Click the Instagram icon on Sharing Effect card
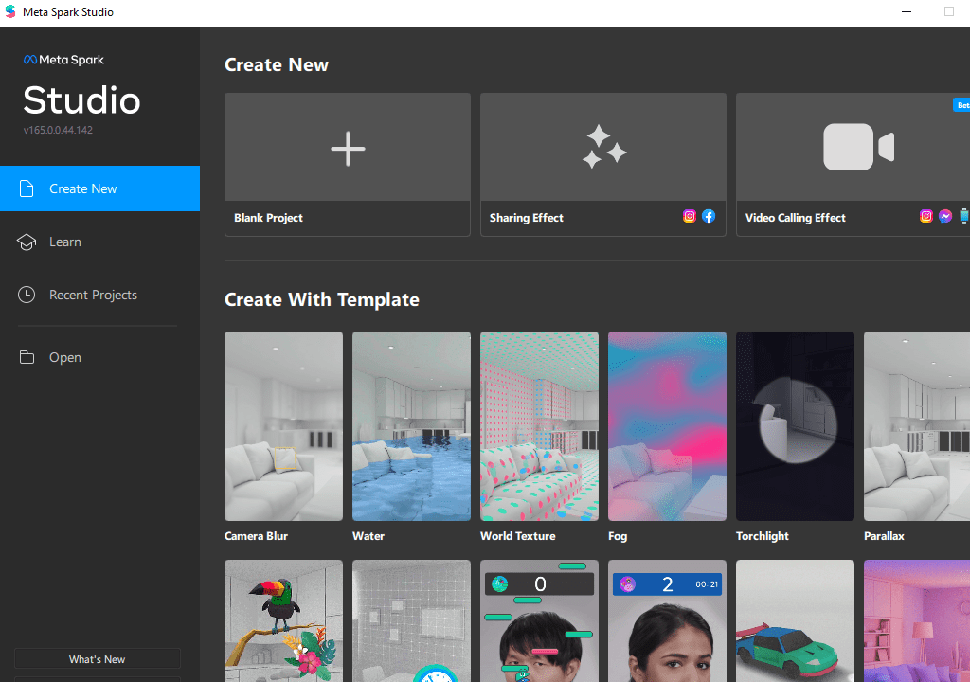Viewport: 970px width, 682px height. coord(690,216)
